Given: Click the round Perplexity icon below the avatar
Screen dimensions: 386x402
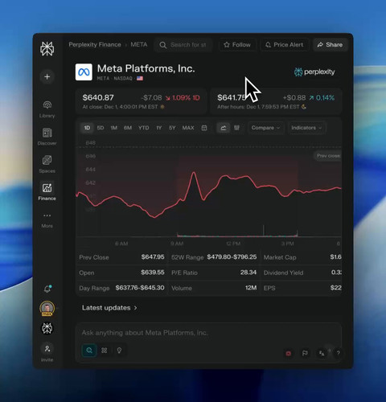Looking at the screenshot, I should coord(47,328).
